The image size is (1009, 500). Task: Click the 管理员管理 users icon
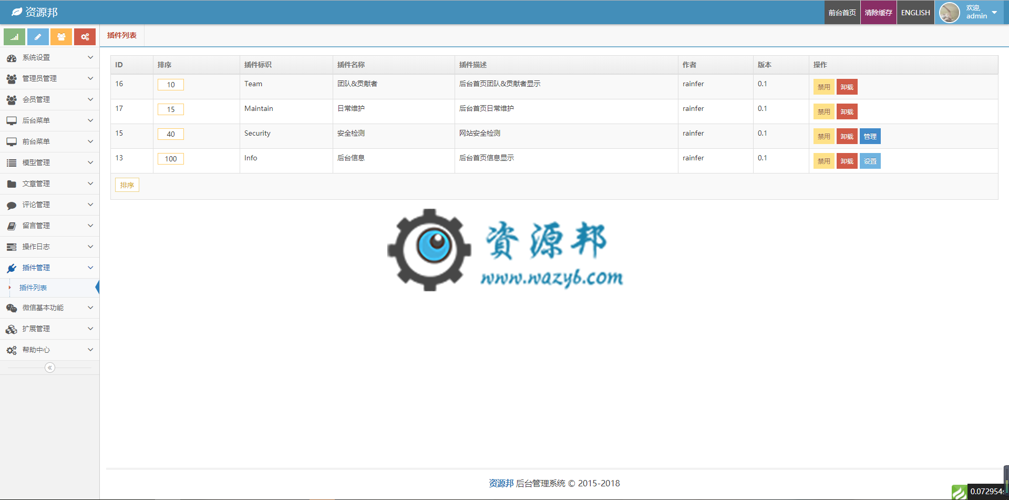tap(12, 79)
